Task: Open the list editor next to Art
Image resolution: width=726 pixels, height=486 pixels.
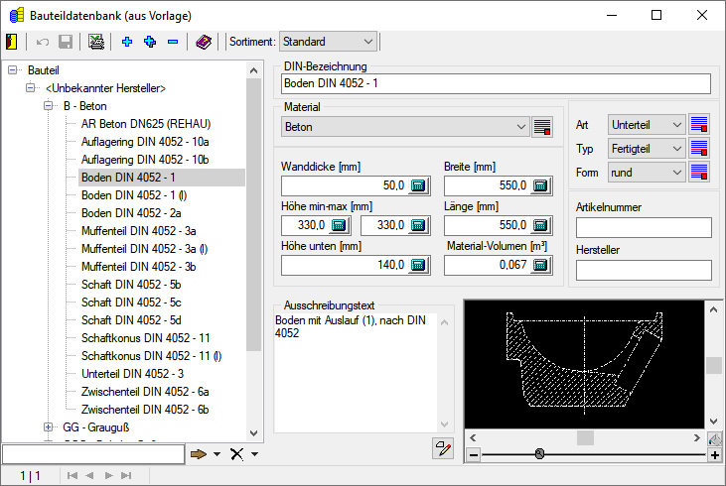Action: (699, 124)
